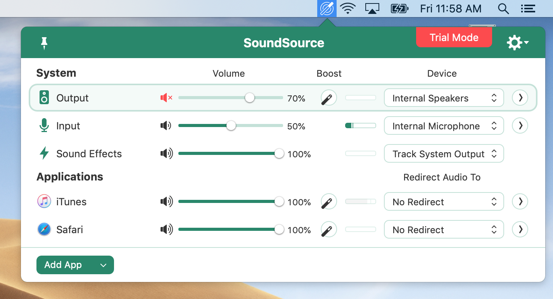Image resolution: width=553 pixels, height=299 pixels.
Task: Click the Add App button
Action: (75, 265)
